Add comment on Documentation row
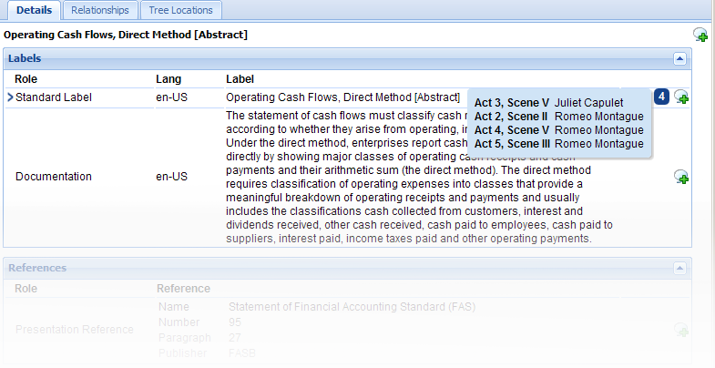 click(681, 177)
